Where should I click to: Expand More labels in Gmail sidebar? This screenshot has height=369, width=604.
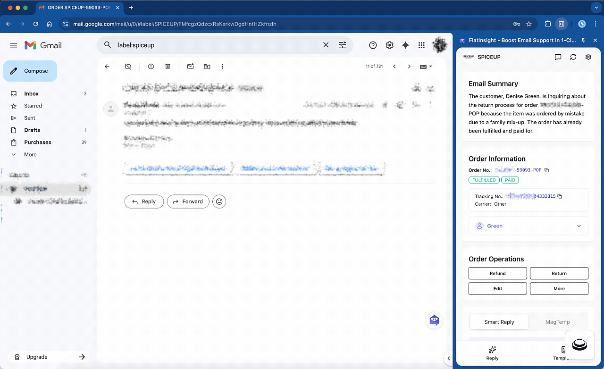30,154
